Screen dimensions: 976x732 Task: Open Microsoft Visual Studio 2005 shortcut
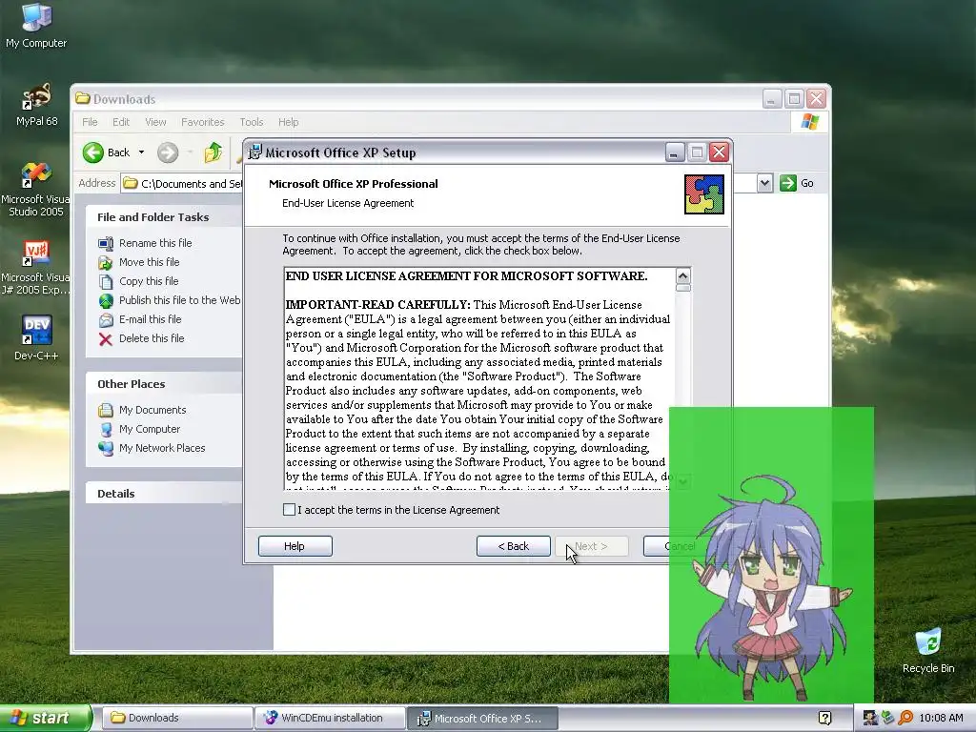point(35,190)
